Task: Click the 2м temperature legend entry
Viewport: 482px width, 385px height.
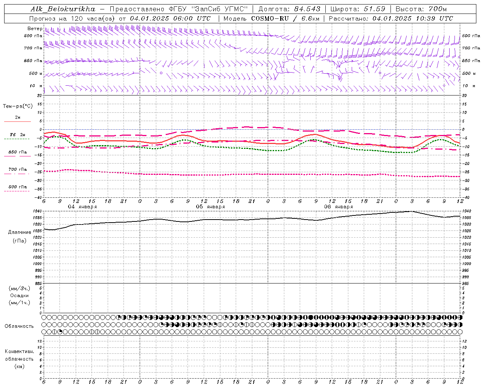Action: 18,117
